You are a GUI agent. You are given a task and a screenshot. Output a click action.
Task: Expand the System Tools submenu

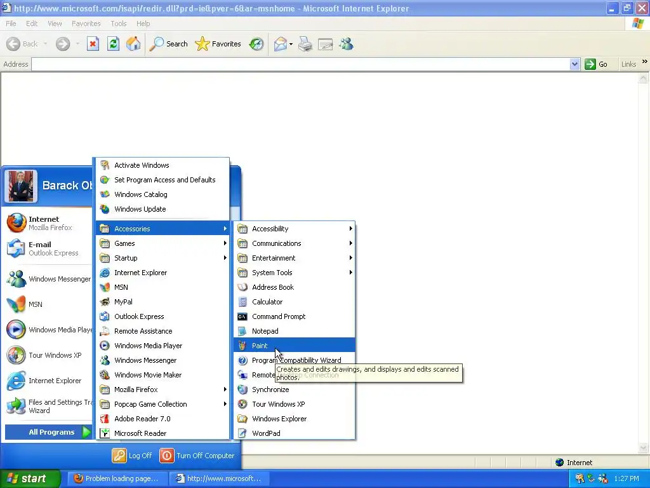pos(295,272)
